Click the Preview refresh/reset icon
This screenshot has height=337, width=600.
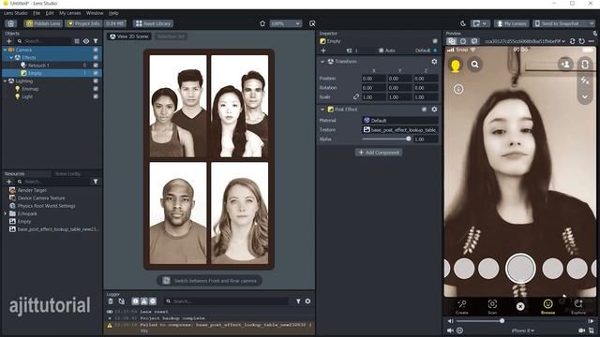tap(581, 41)
